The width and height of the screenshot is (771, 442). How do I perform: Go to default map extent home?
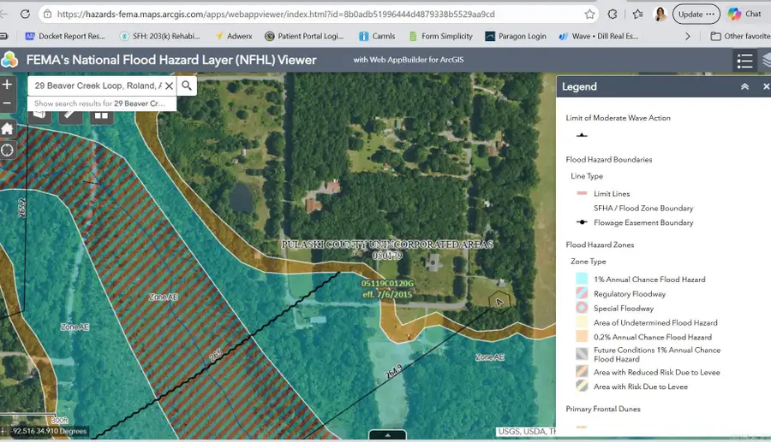point(7,129)
